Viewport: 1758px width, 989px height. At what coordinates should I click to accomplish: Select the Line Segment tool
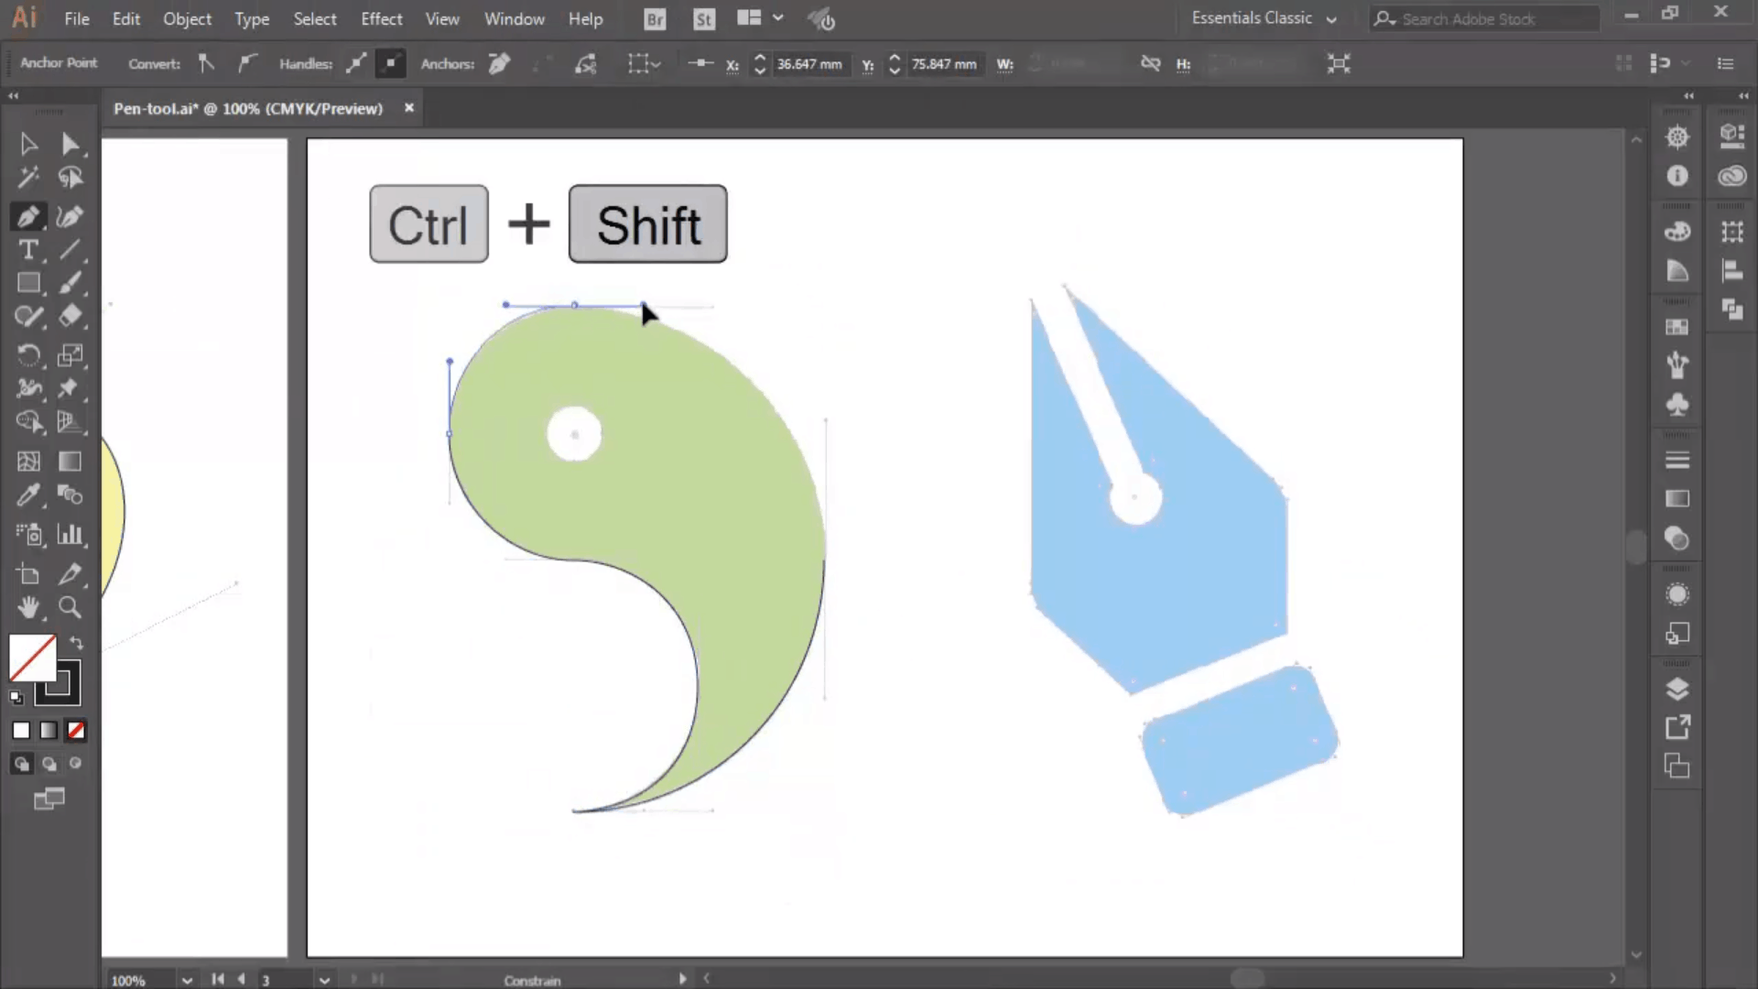(x=71, y=250)
